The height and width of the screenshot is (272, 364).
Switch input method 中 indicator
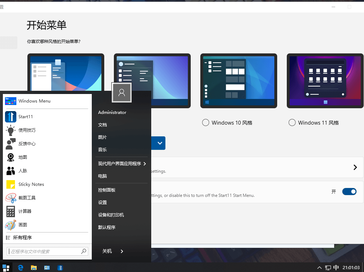click(x=336, y=268)
